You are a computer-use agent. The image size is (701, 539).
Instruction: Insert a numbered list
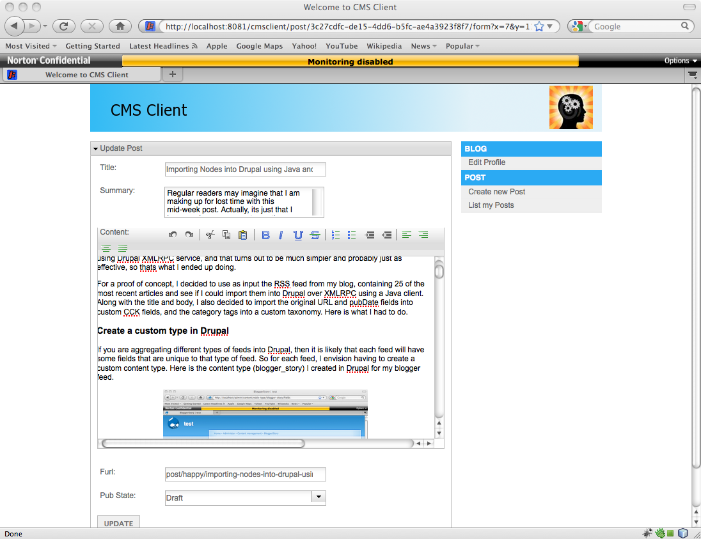click(x=336, y=235)
